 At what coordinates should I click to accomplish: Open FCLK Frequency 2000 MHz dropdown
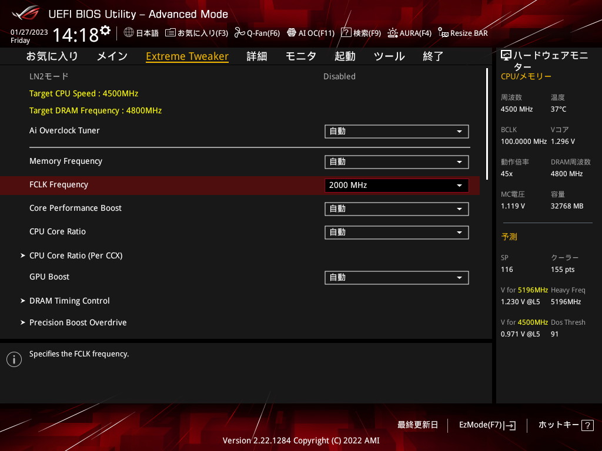397,185
